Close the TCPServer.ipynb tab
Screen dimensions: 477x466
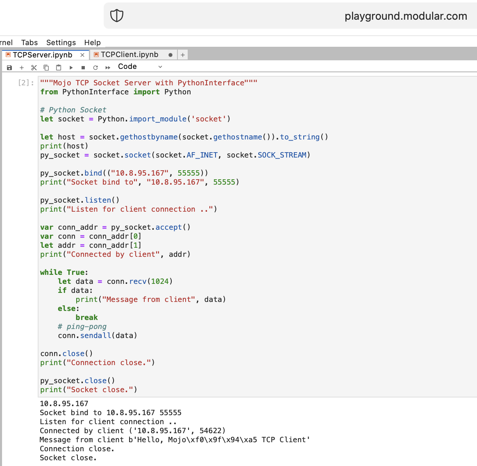(x=82, y=55)
